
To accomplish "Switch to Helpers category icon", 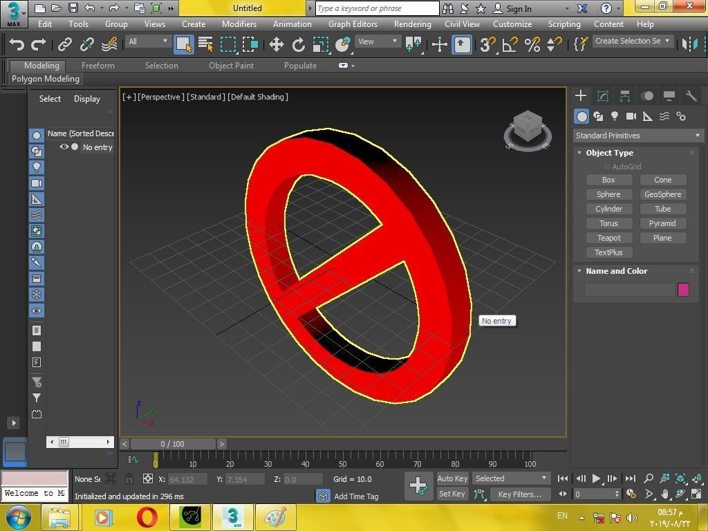I will pyautogui.click(x=647, y=116).
